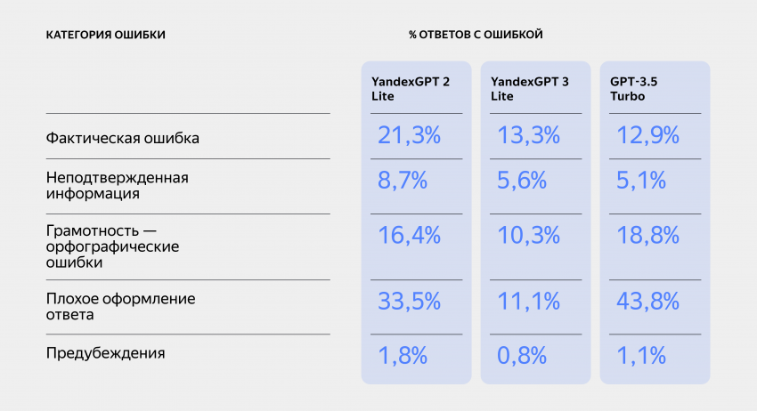Screen dimensions: 757x411
Task: Click the "КАТЕГОРИЯ ОШИБКИ" header
Action: [x=105, y=35]
